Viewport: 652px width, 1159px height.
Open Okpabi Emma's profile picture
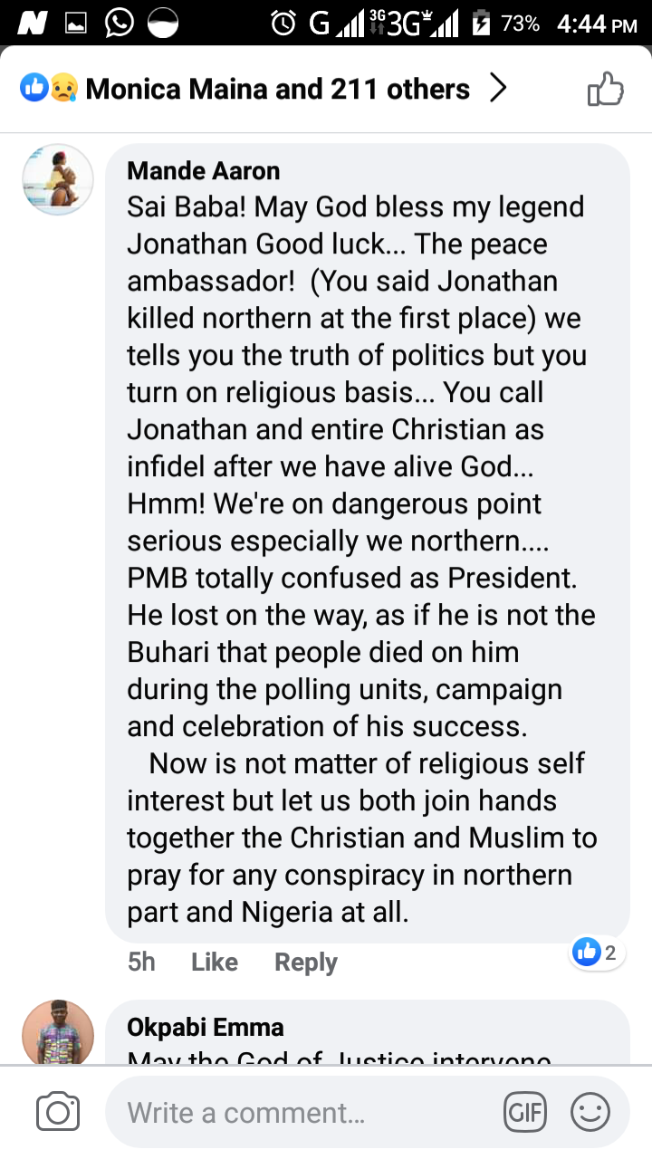click(58, 1032)
